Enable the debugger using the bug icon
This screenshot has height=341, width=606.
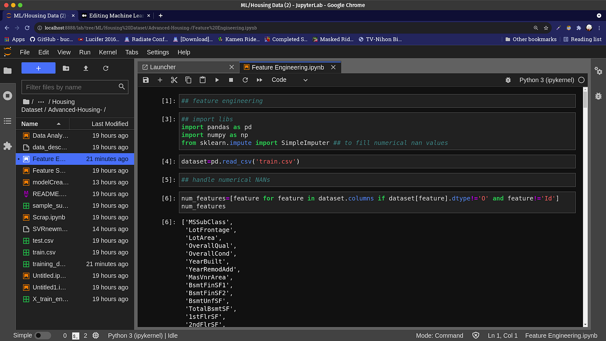pos(508,80)
